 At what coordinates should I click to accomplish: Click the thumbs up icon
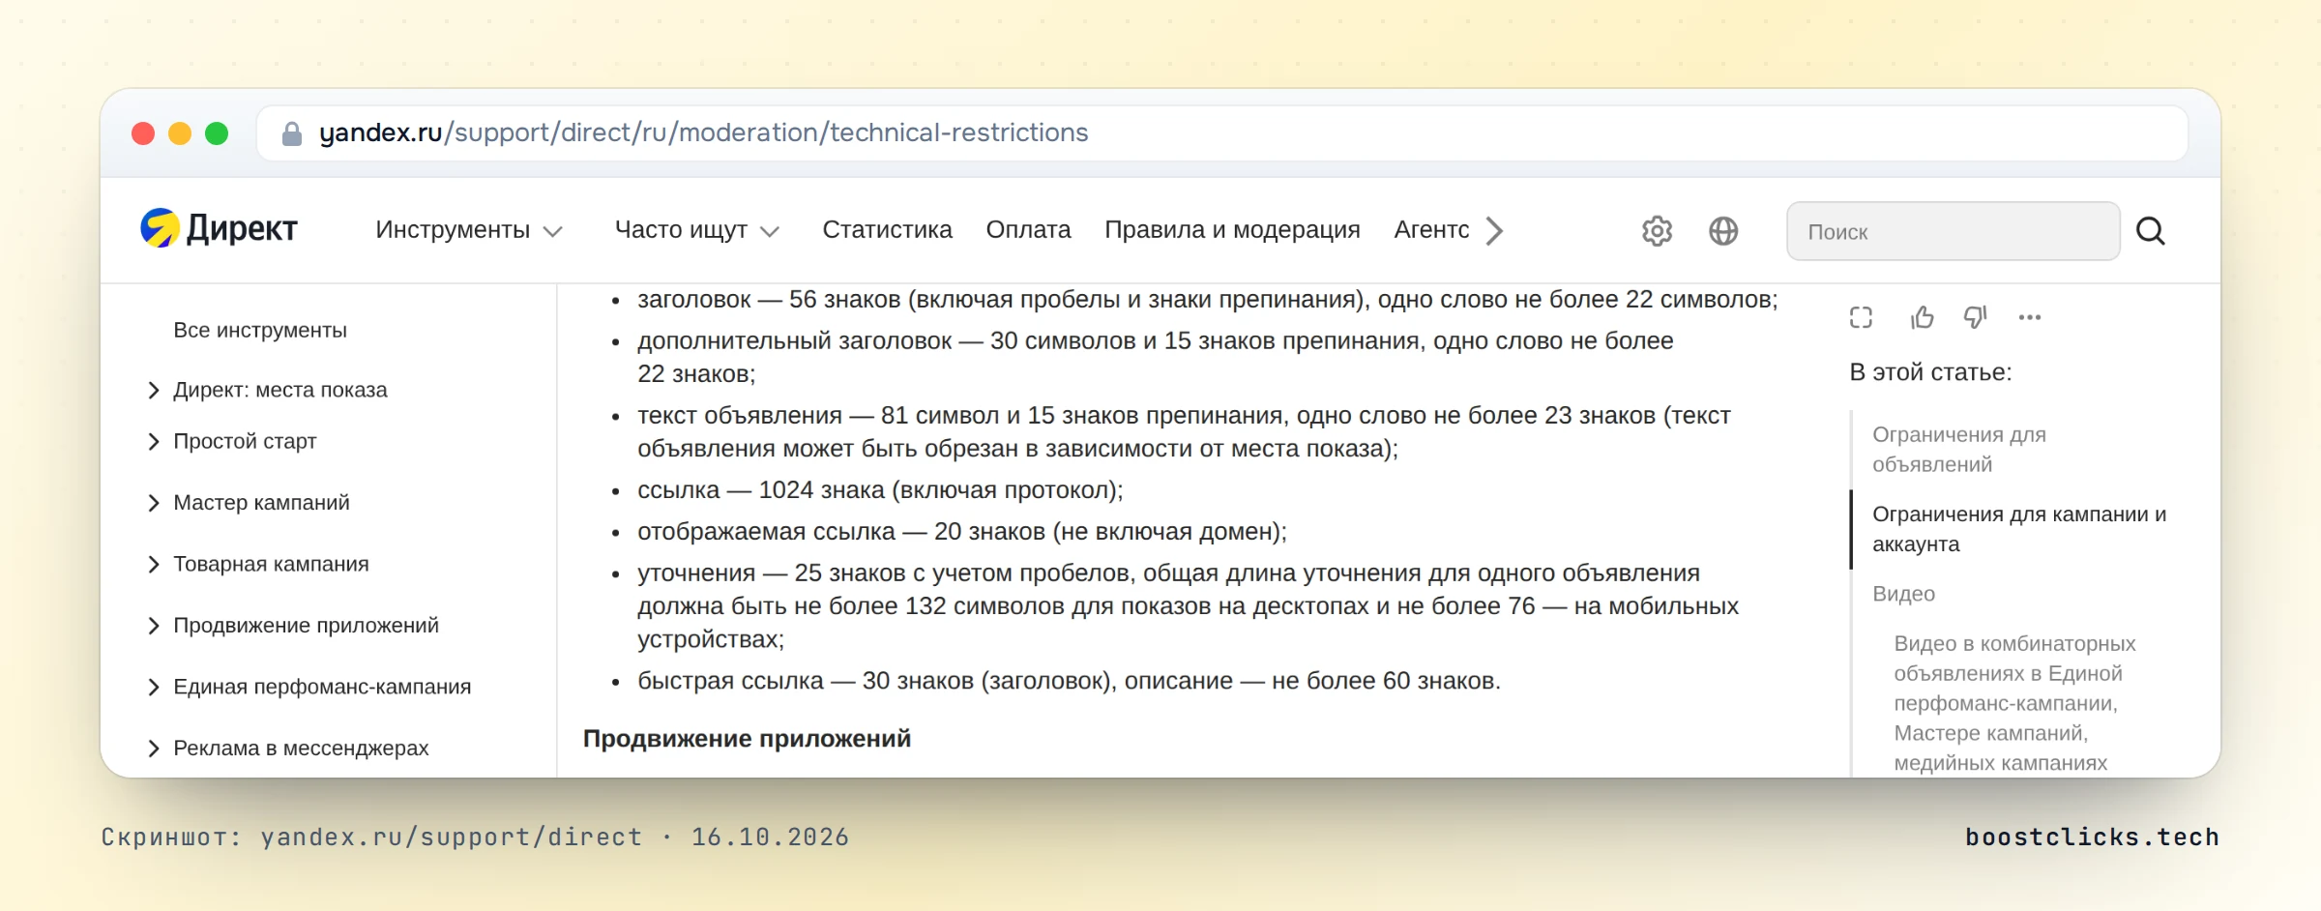pyautogui.click(x=1923, y=317)
